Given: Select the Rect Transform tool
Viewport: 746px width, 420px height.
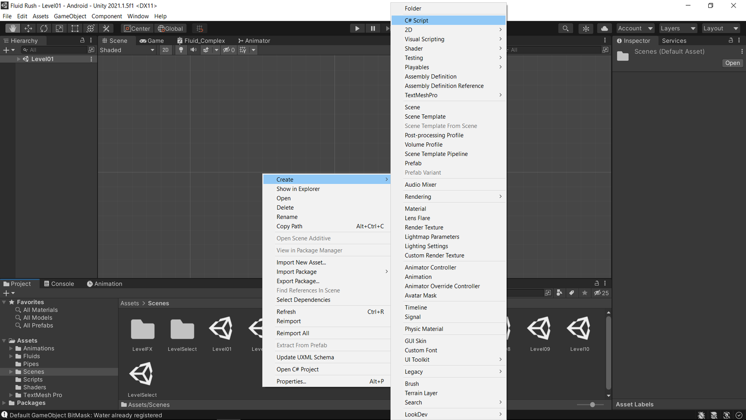Looking at the screenshot, I should pos(75,28).
